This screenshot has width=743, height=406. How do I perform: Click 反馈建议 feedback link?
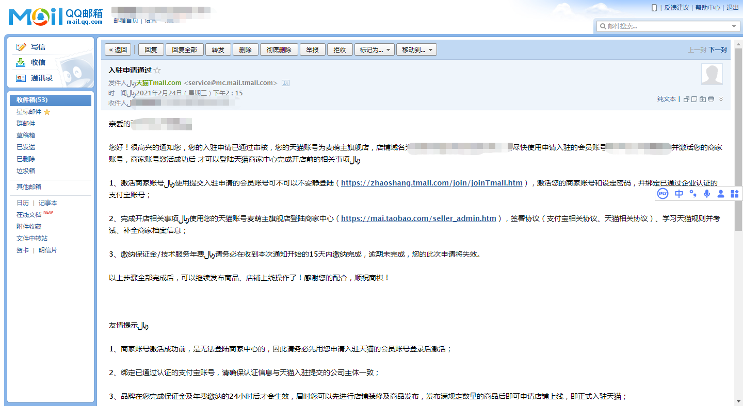(x=676, y=8)
